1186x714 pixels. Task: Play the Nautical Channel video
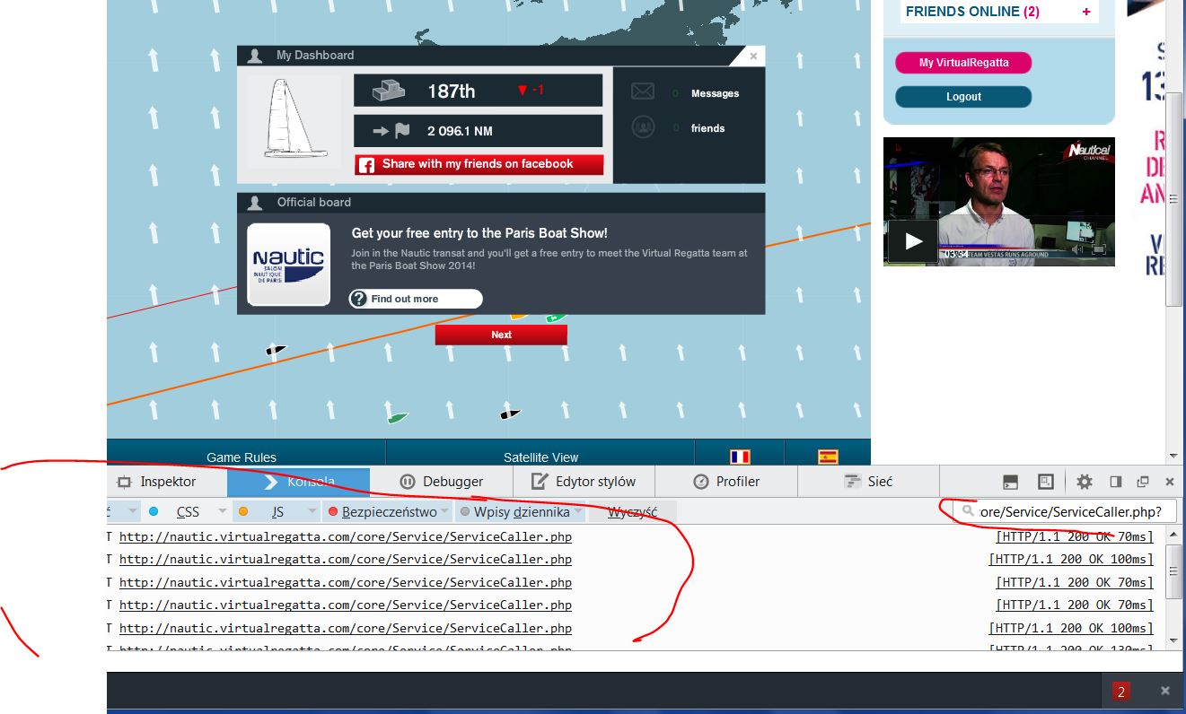point(913,241)
